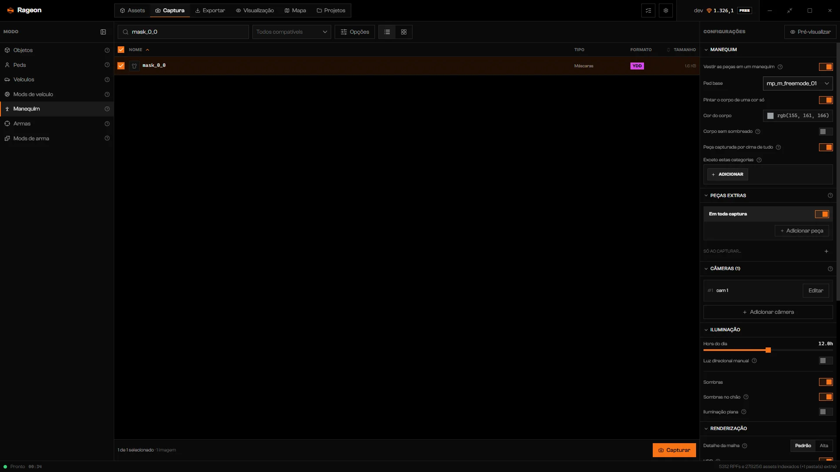Click the Pré-visualizar button
840x472 pixels.
click(810, 32)
